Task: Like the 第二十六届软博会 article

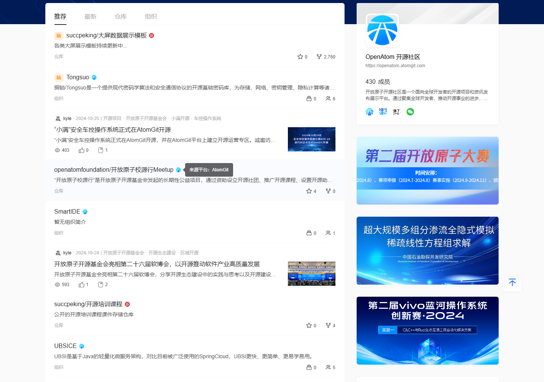Action: click(81, 285)
